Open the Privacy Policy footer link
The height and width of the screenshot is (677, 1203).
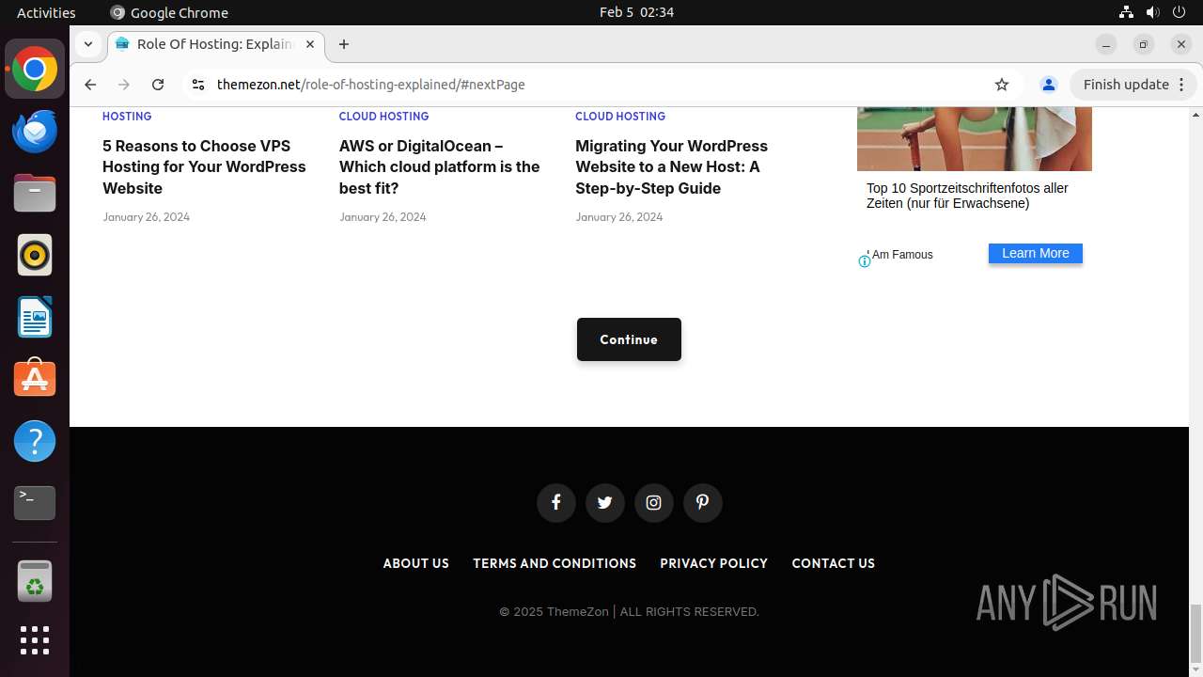click(x=714, y=563)
